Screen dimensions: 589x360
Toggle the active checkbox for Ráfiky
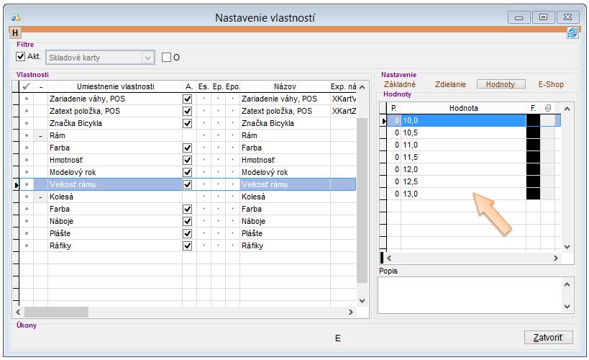click(x=188, y=246)
